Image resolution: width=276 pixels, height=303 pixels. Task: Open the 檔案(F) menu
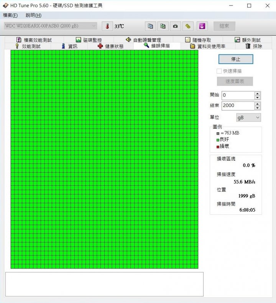(10, 15)
